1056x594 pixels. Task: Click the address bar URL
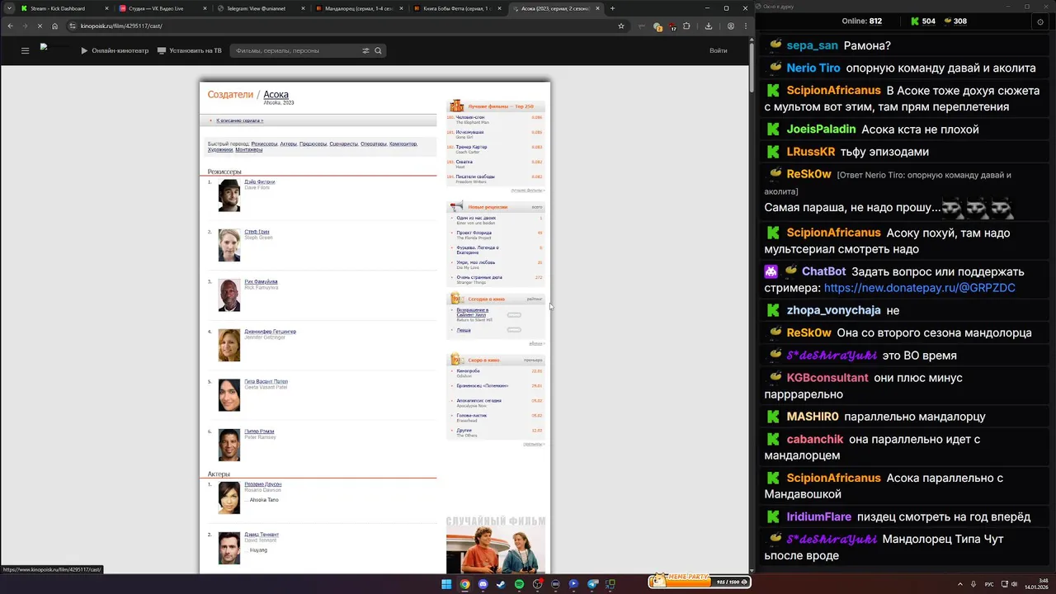point(121,26)
